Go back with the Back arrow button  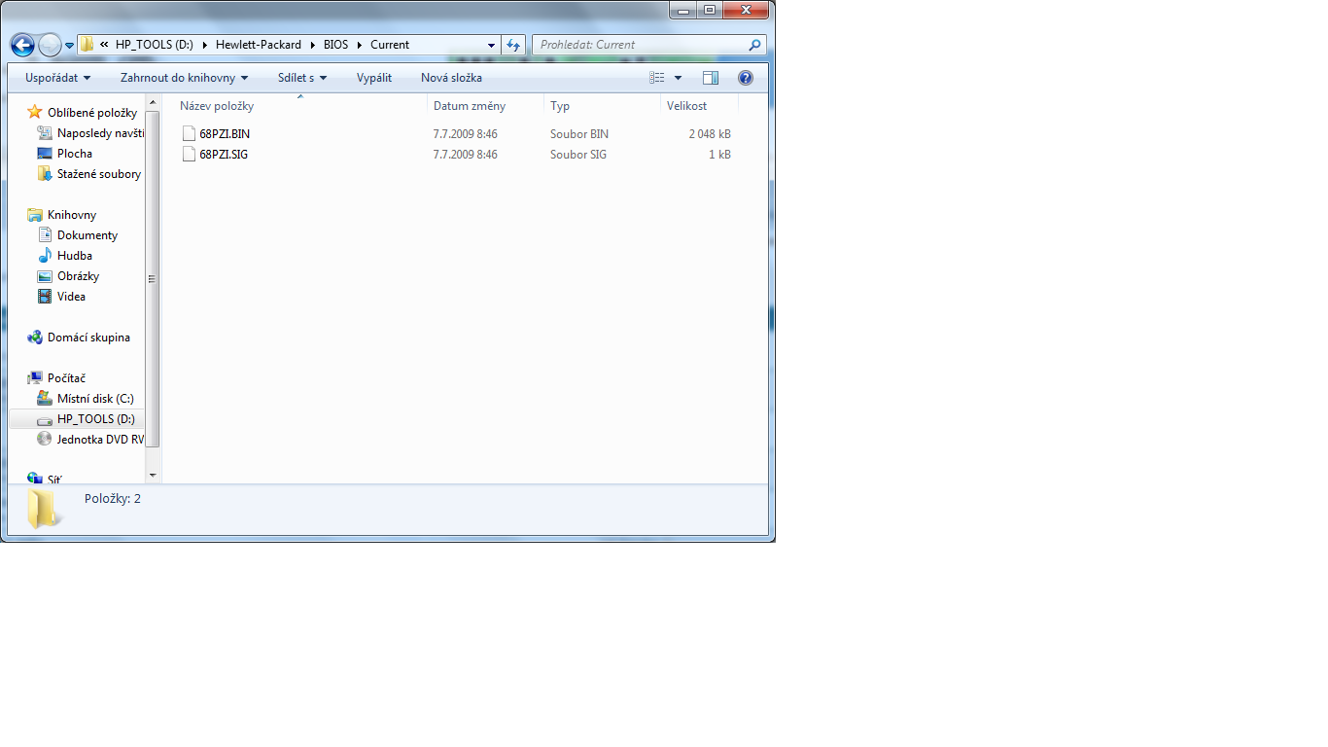(22, 45)
